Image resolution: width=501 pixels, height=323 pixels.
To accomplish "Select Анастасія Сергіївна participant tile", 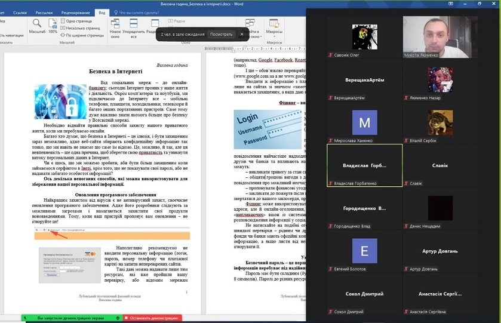I will click(440, 294).
